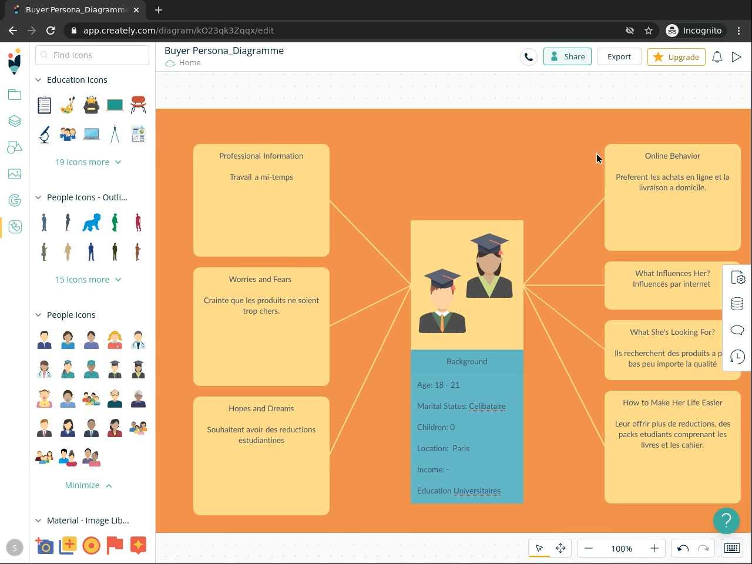Viewport: 752px width, 564px height.
Task: Reload the page
Action: (51, 31)
